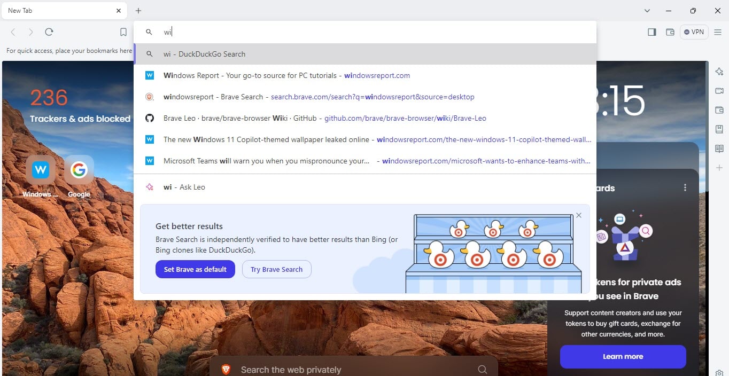Click the VPN button
The height and width of the screenshot is (376, 729).
coord(694,32)
